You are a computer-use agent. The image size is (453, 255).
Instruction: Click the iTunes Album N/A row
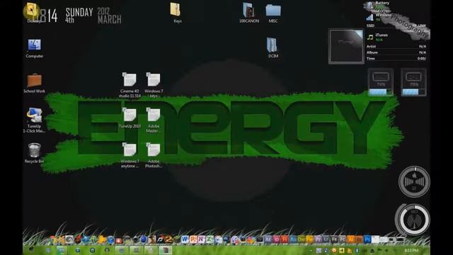click(396, 52)
